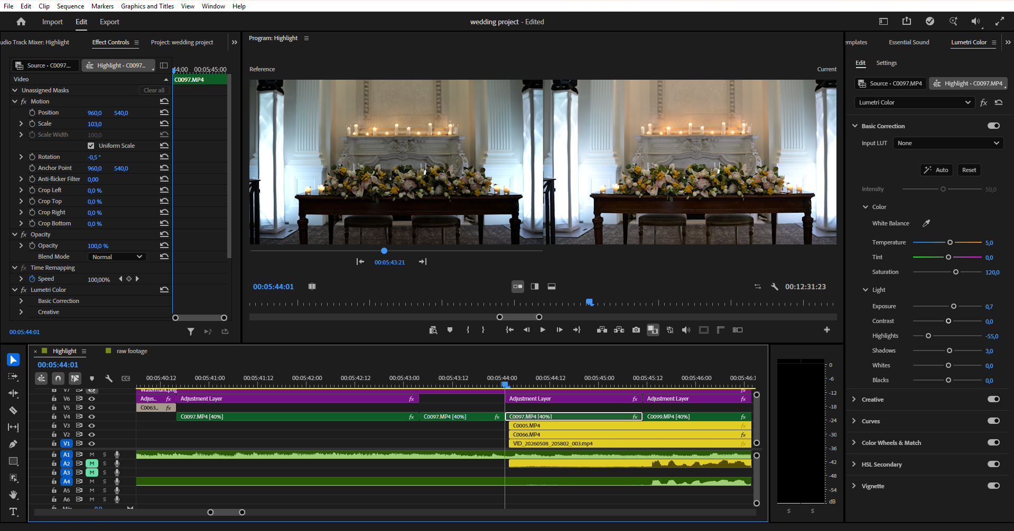Select the Rectangle tool
Viewport: 1014px width, 531px height.
[13, 461]
